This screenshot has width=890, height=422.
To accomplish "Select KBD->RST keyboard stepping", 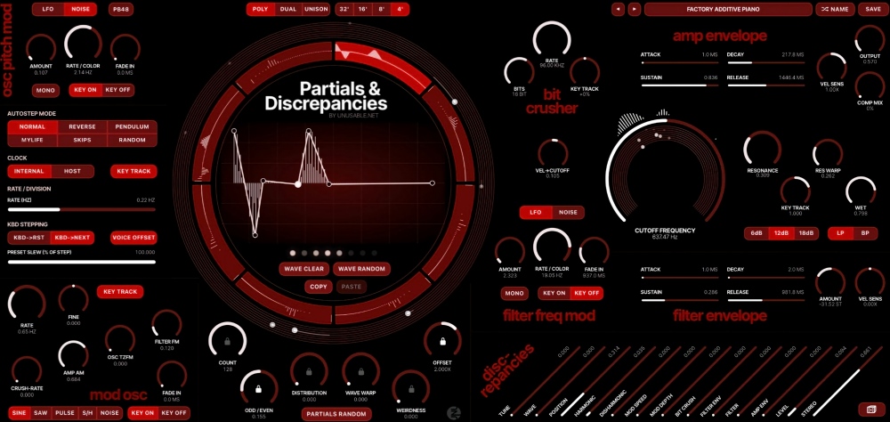I will [x=29, y=238].
